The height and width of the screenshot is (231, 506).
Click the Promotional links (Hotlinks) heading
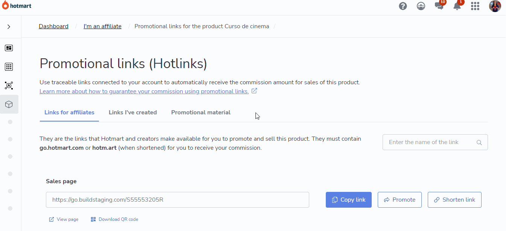(123, 64)
